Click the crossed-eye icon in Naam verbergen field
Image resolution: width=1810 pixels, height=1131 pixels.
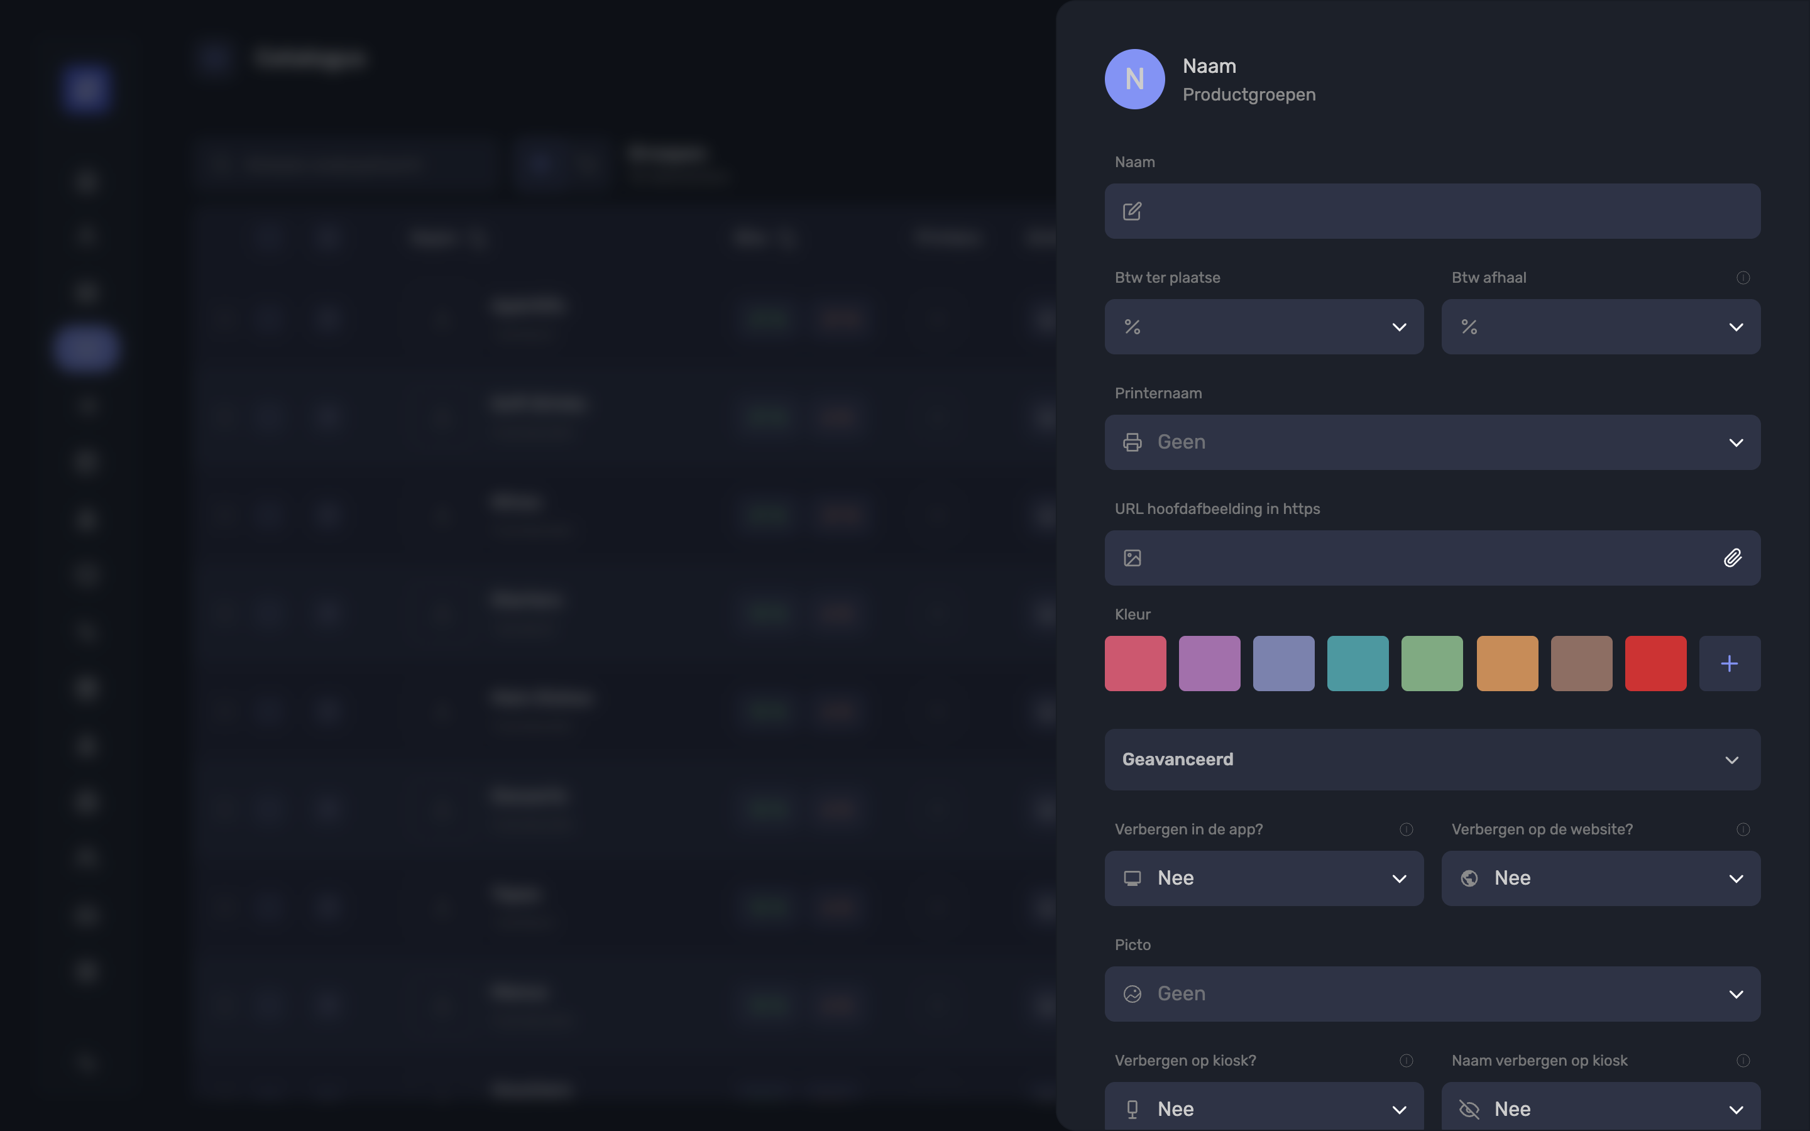click(x=1469, y=1109)
